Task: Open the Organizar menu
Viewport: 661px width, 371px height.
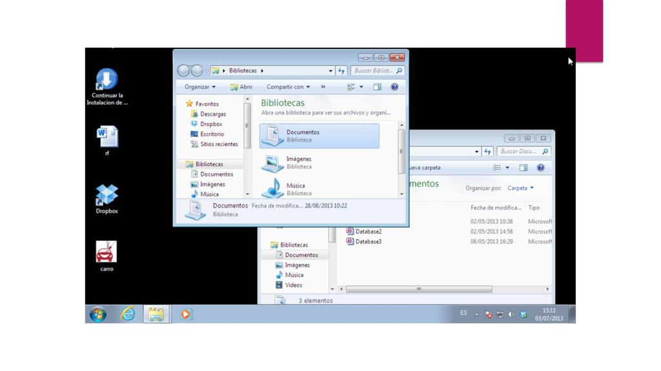Action: tap(200, 87)
